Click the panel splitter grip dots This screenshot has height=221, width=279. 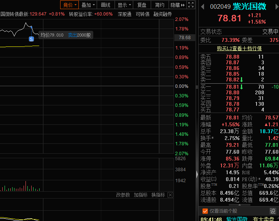point(197,87)
